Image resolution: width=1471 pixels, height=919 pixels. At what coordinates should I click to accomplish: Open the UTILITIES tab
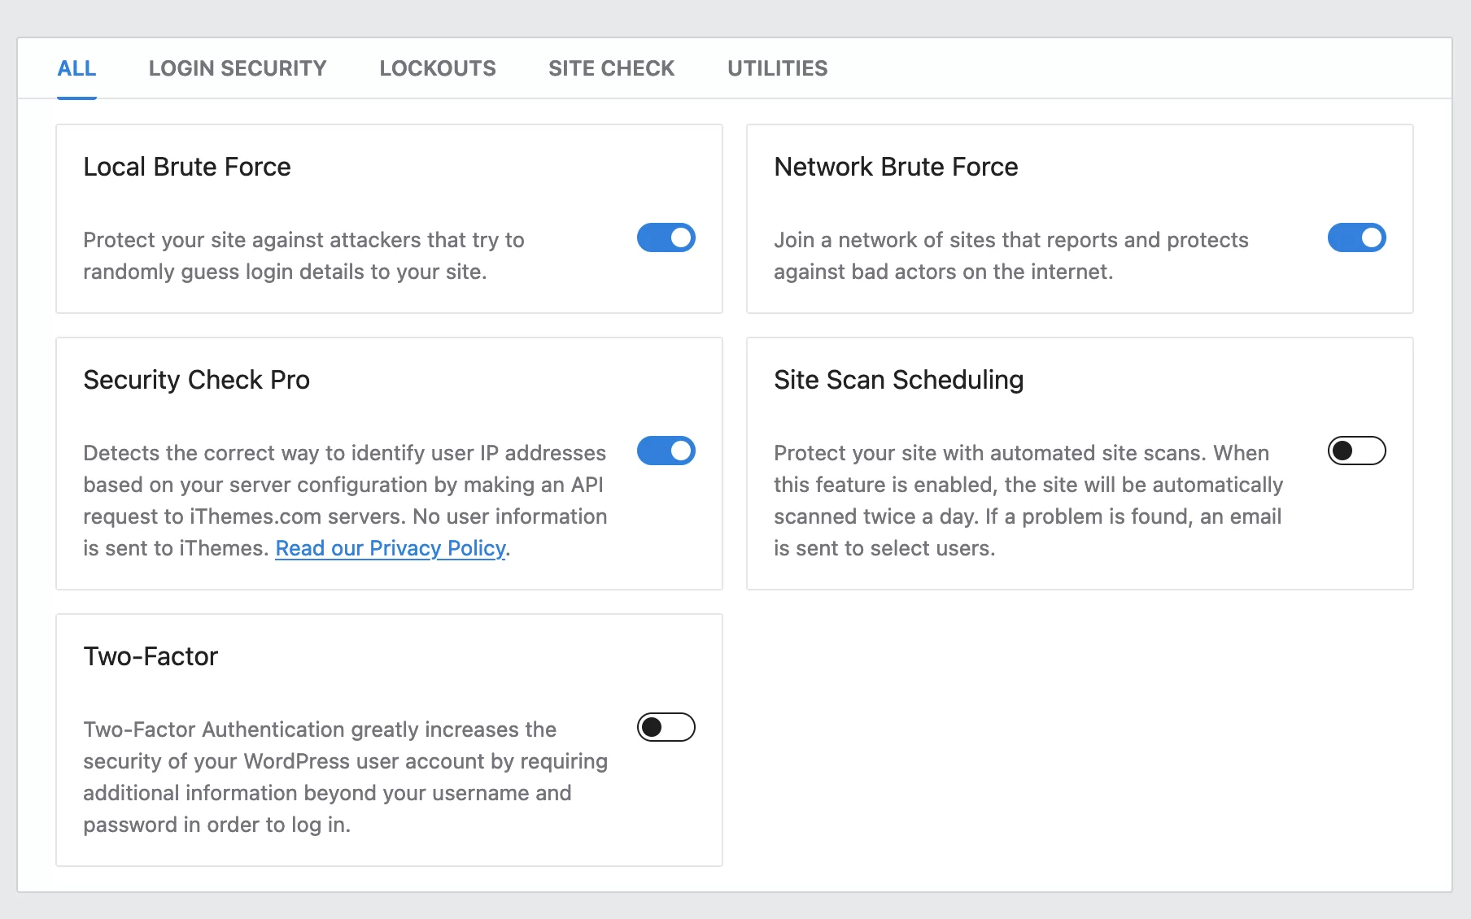click(x=777, y=68)
